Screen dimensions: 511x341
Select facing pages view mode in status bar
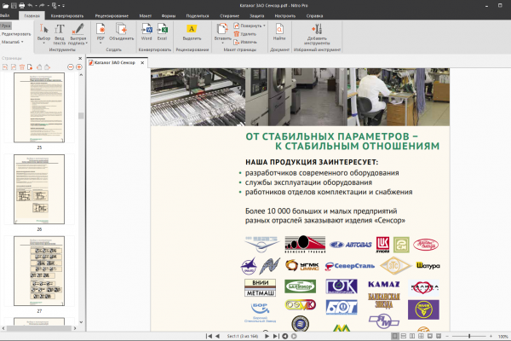[x=412, y=336]
